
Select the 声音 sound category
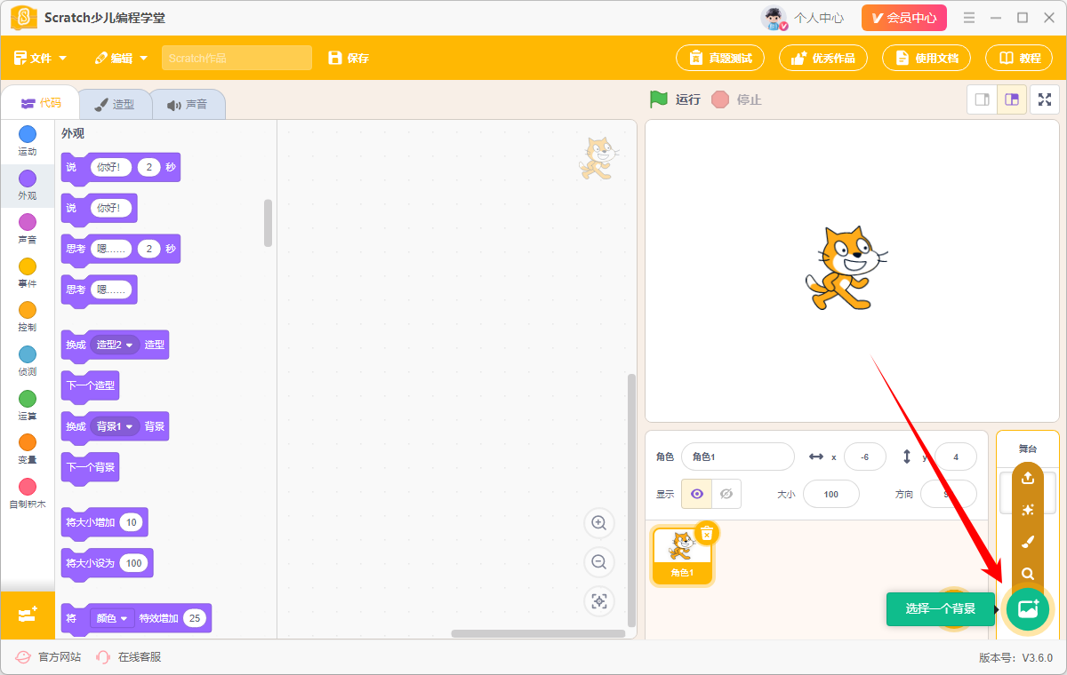pyautogui.click(x=28, y=228)
